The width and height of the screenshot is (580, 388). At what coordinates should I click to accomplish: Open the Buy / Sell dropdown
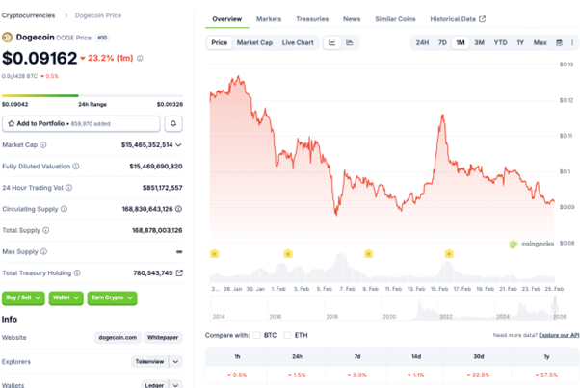coord(23,298)
